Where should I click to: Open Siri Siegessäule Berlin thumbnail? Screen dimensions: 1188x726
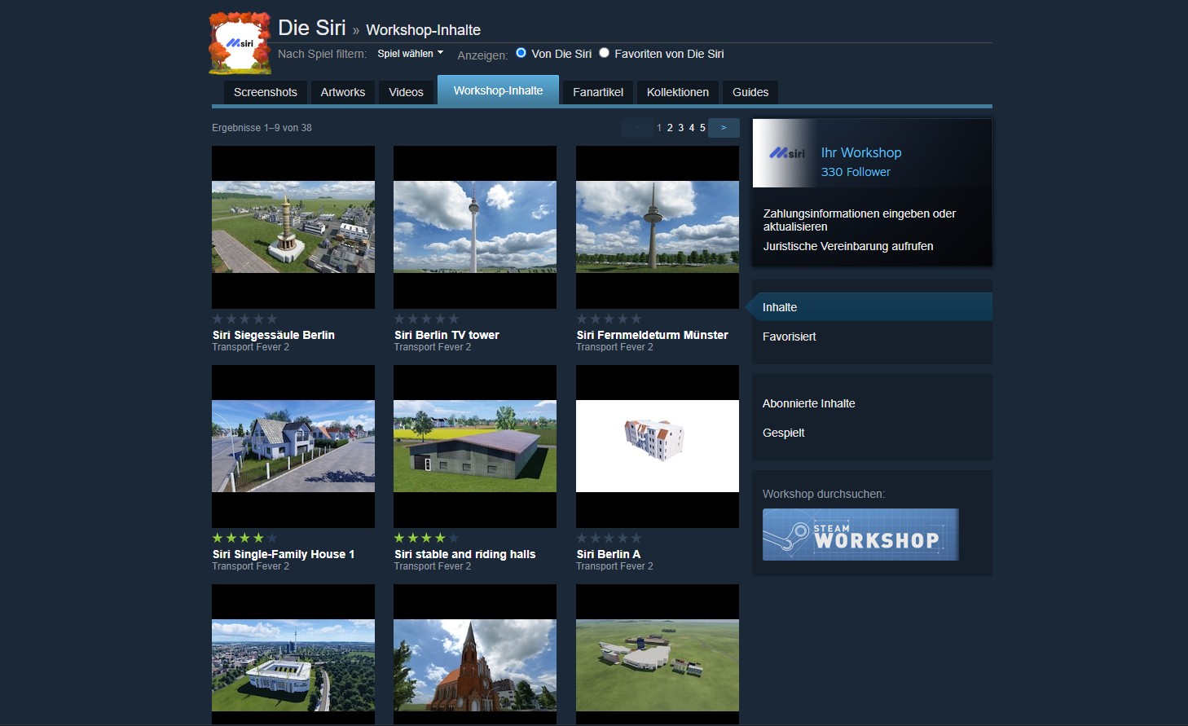293,227
